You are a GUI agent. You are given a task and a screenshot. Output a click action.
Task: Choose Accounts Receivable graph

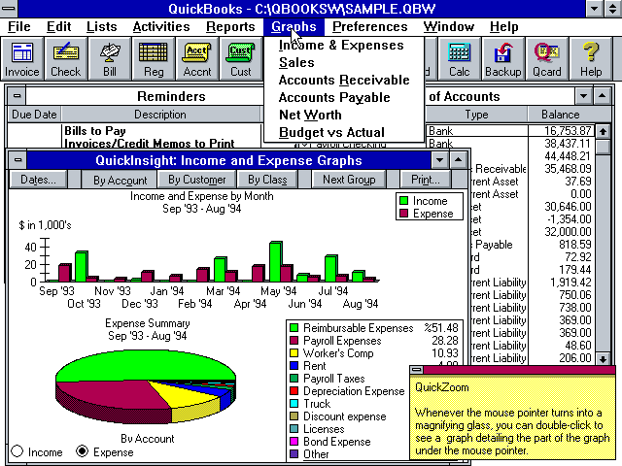coord(343,80)
